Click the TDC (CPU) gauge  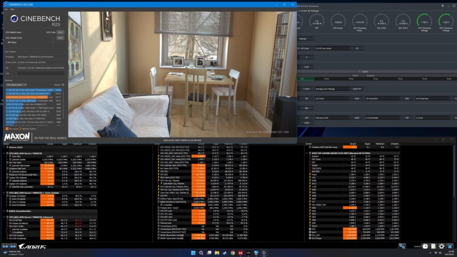[381, 22]
